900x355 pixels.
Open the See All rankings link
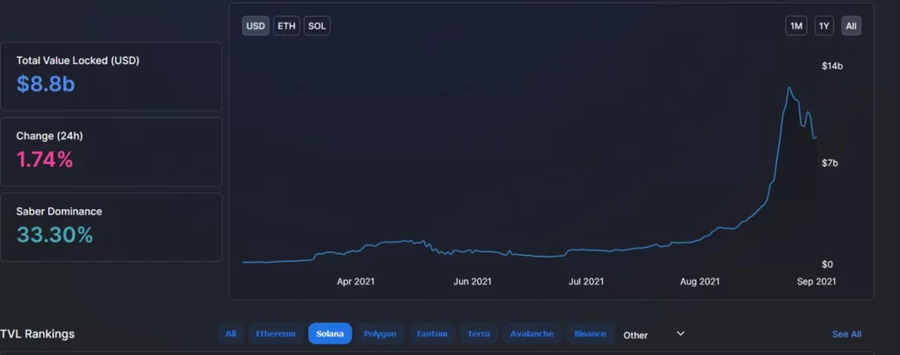pos(846,334)
